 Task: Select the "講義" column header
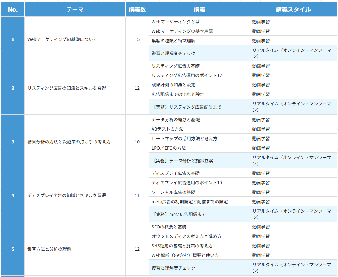click(x=199, y=9)
